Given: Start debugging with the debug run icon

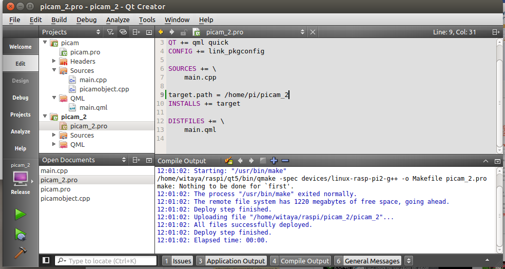Looking at the screenshot, I should coord(21,234).
